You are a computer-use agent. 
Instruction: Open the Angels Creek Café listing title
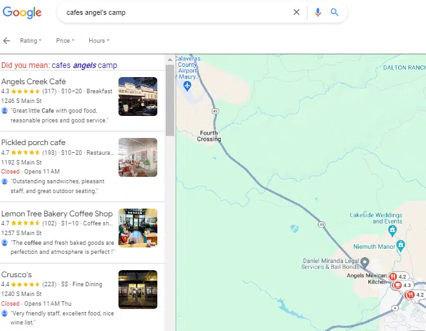[x=34, y=82]
